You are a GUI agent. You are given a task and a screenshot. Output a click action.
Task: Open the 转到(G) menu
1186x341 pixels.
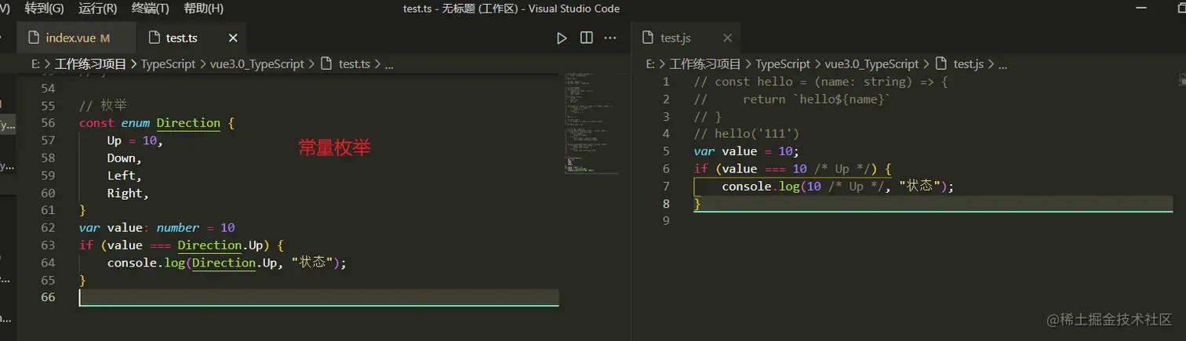tap(45, 9)
